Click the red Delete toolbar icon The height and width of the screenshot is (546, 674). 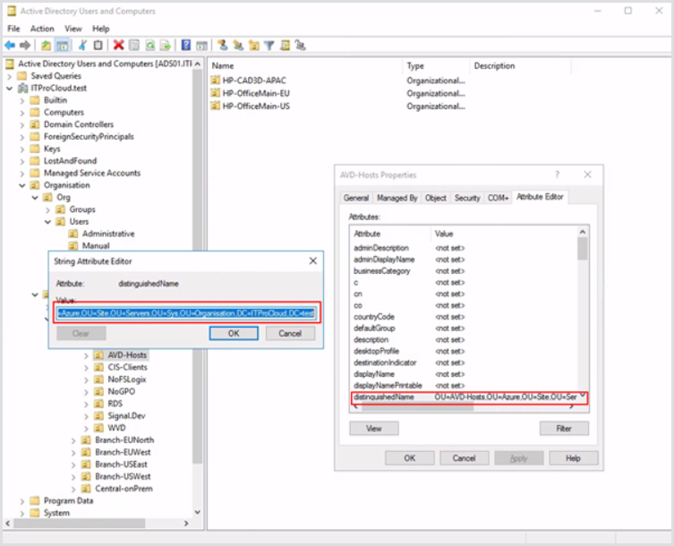click(118, 45)
